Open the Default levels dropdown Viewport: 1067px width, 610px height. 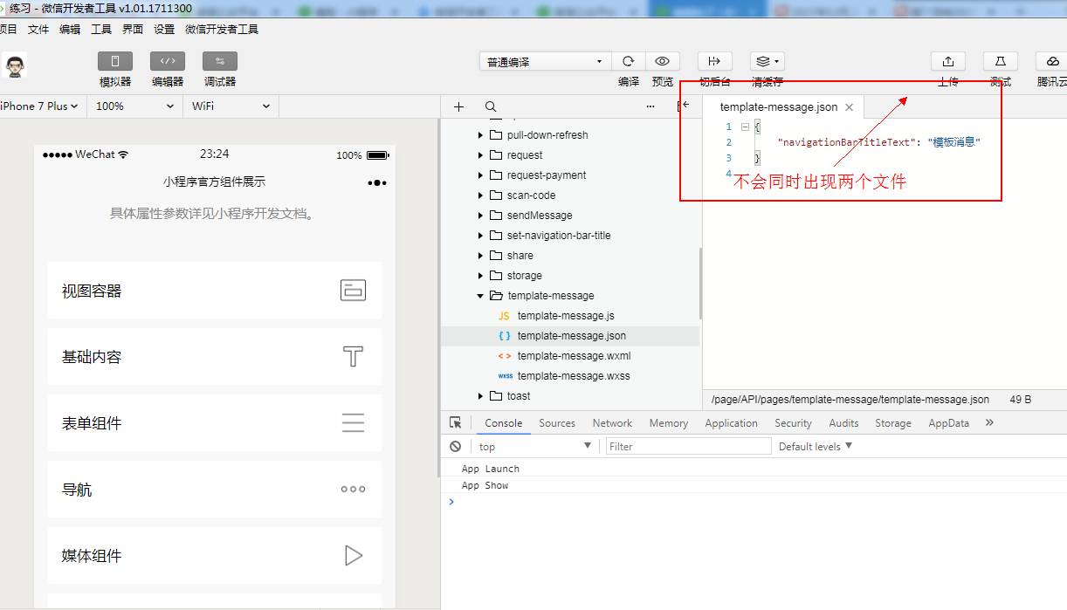tap(816, 446)
